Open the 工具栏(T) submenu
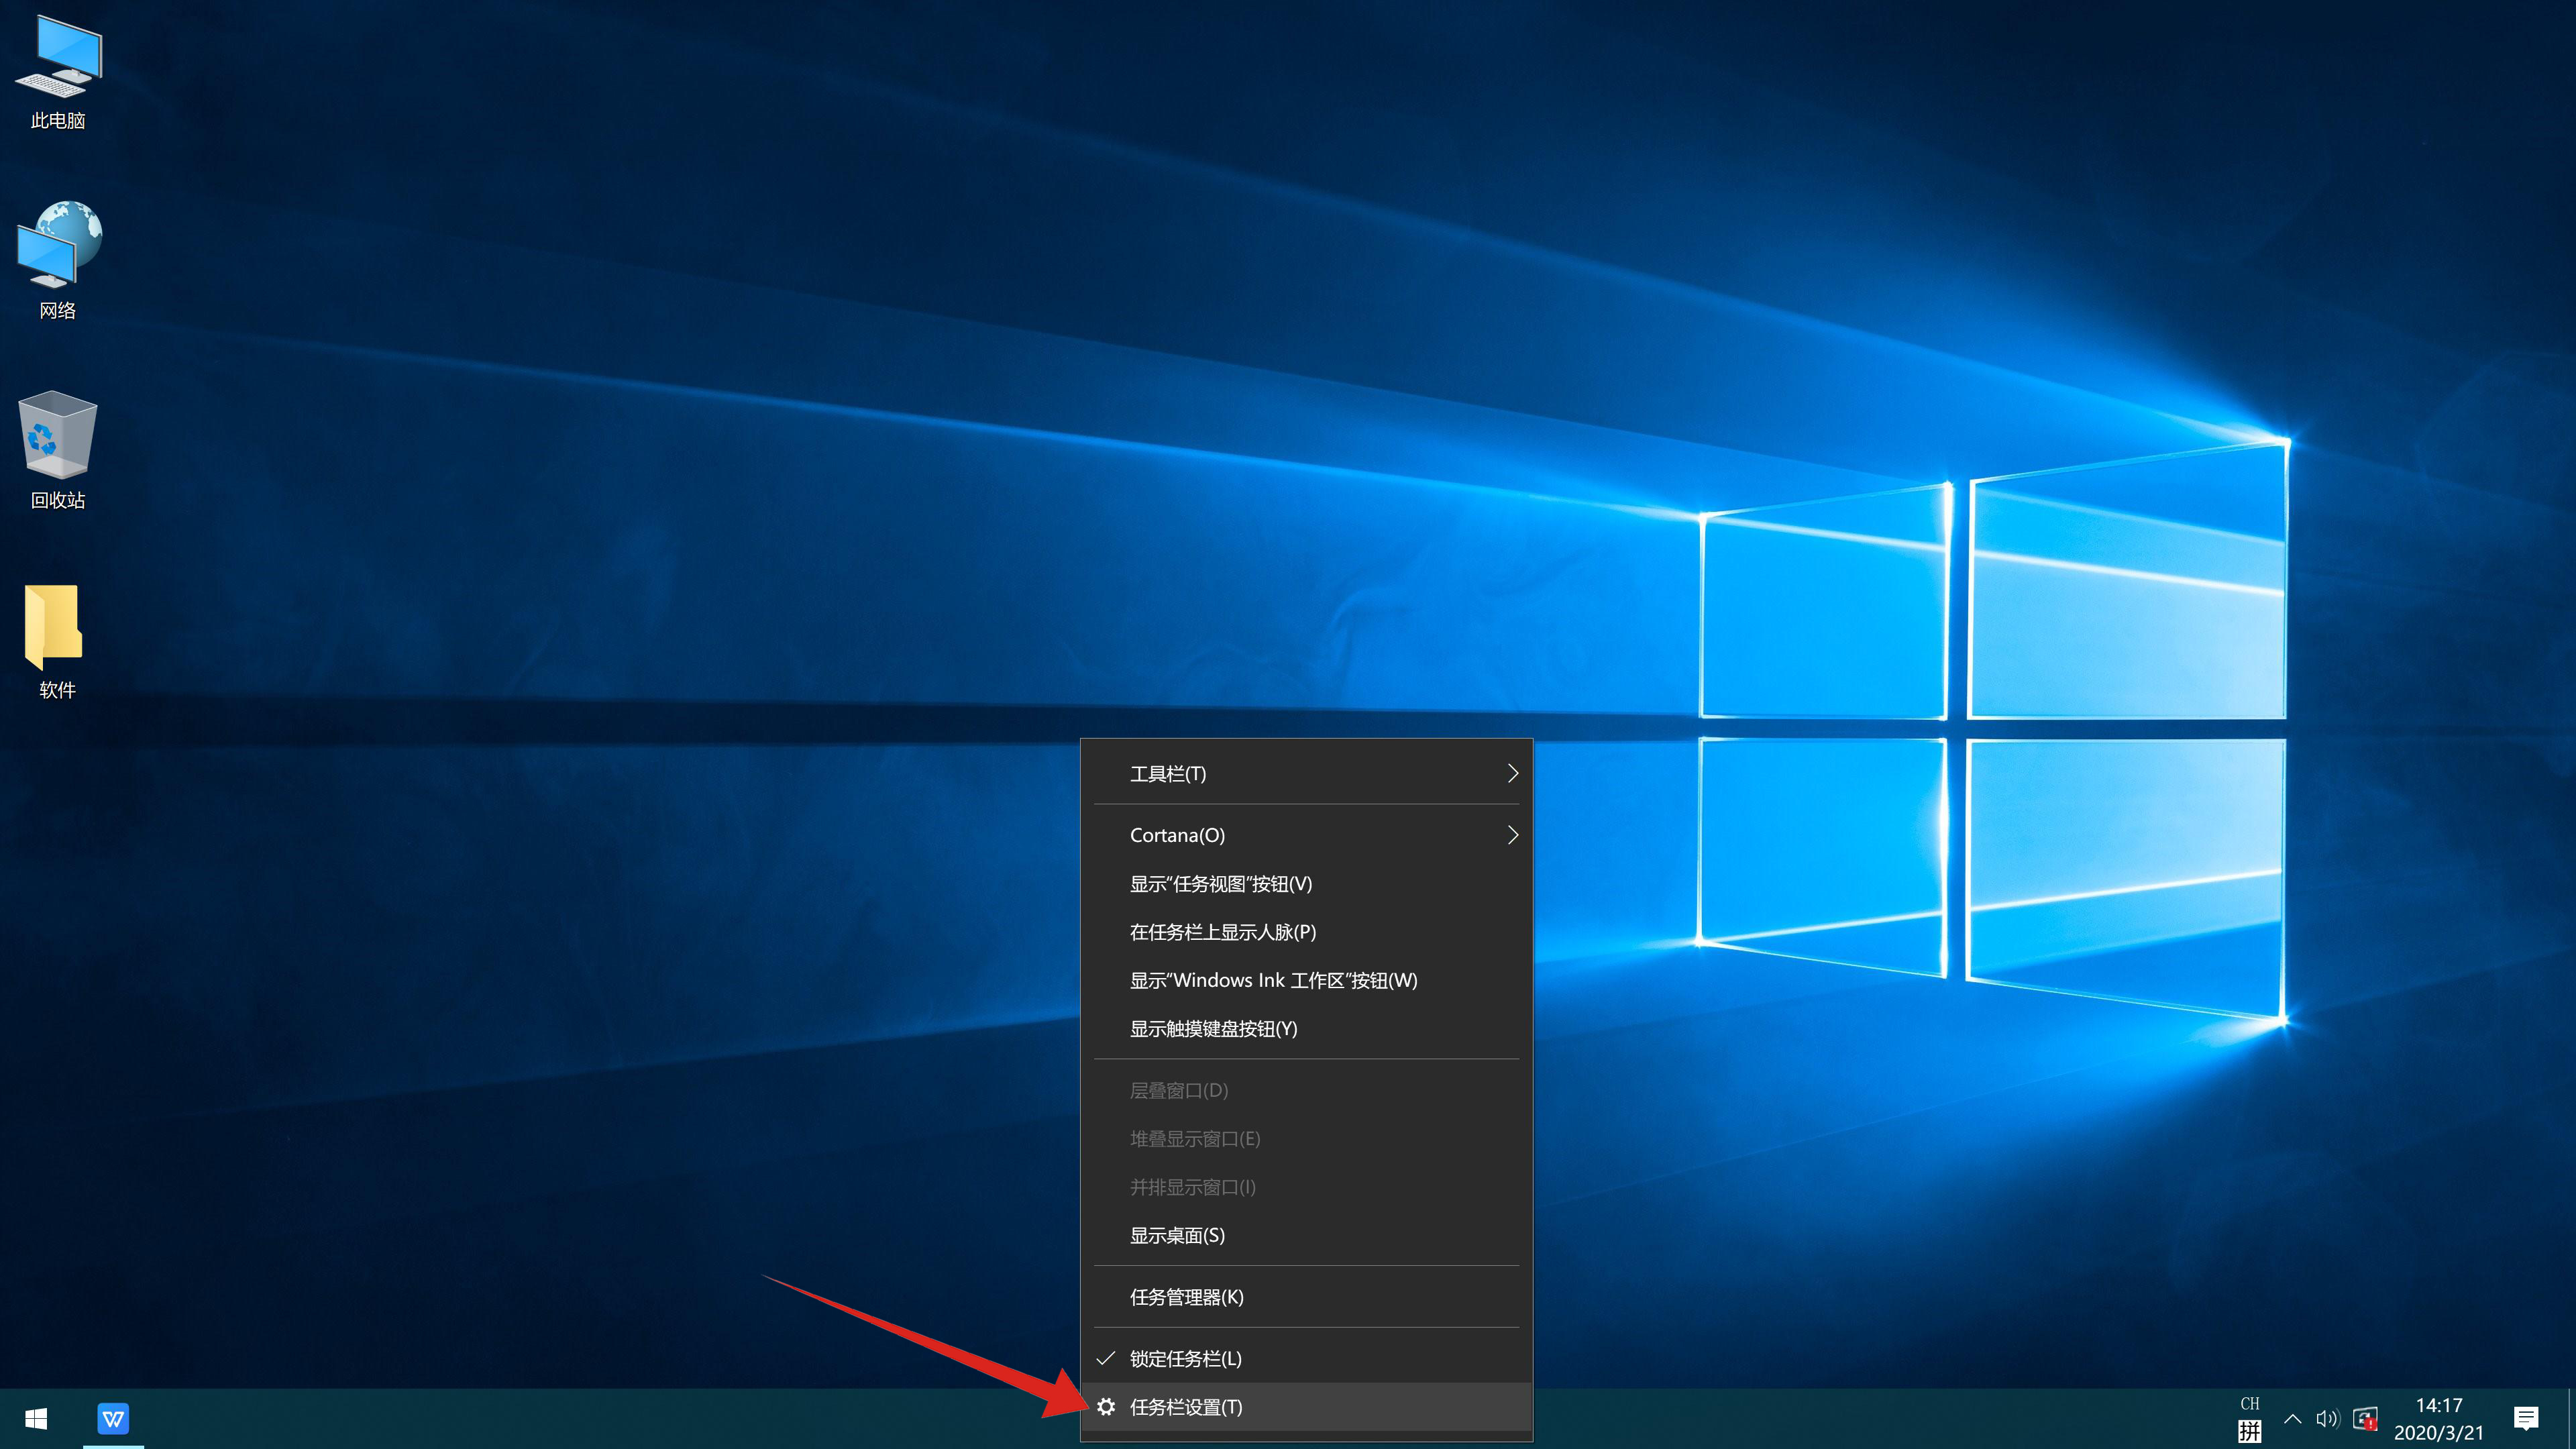 pyautogui.click(x=1306, y=774)
